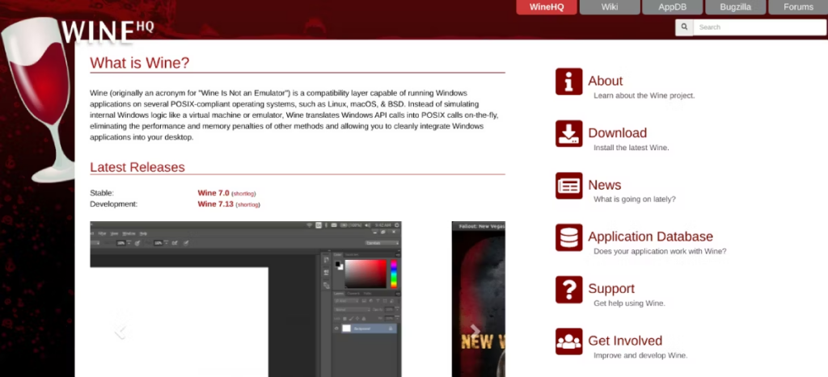This screenshot has width=828, height=377.
Task: Click the color picker in Photoshop screenshot
Action: point(365,273)
